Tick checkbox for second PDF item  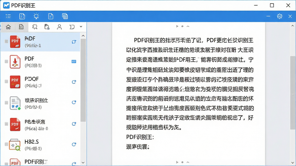[x=6, y=62]
